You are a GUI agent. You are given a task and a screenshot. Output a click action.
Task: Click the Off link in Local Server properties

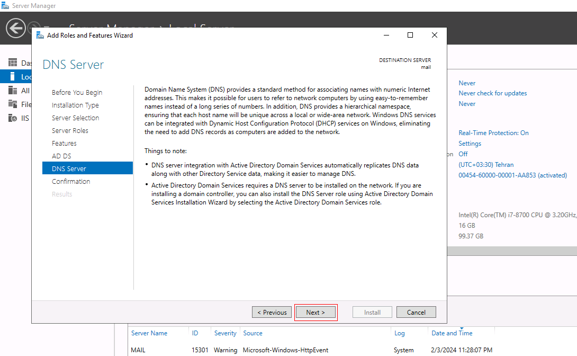pos(463,154)
